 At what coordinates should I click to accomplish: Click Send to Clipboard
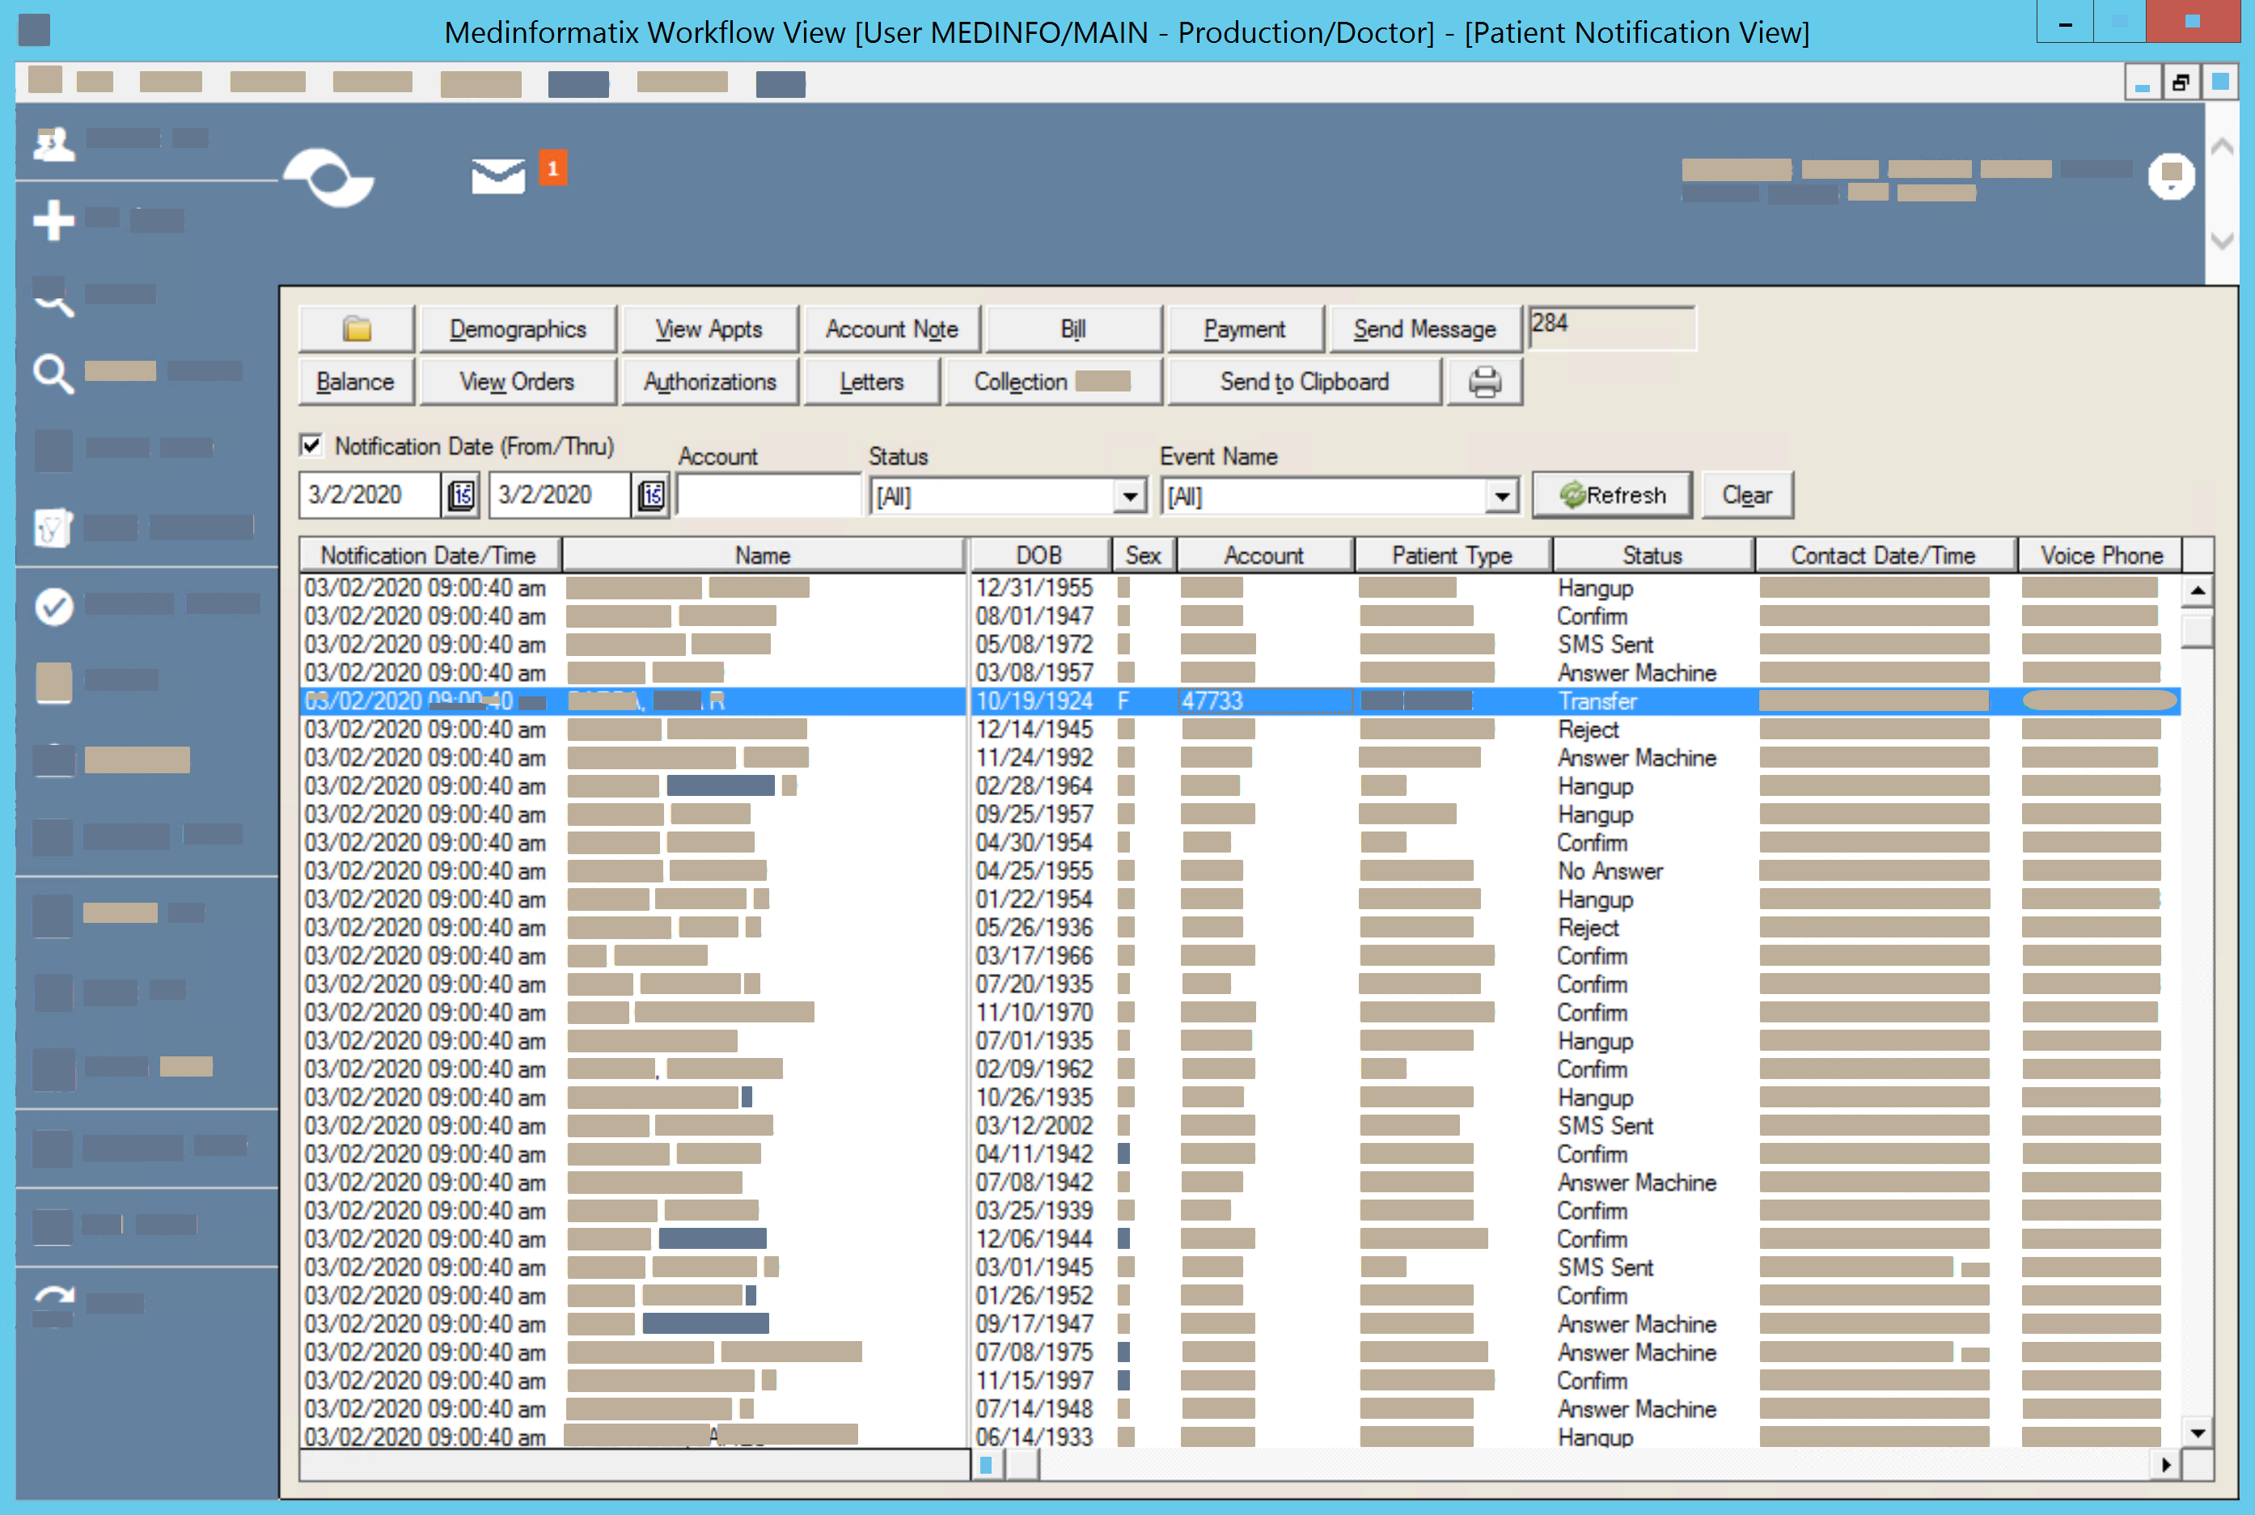coord(1303,382)
